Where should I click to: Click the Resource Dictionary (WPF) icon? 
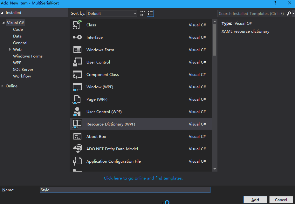point(77,124)
